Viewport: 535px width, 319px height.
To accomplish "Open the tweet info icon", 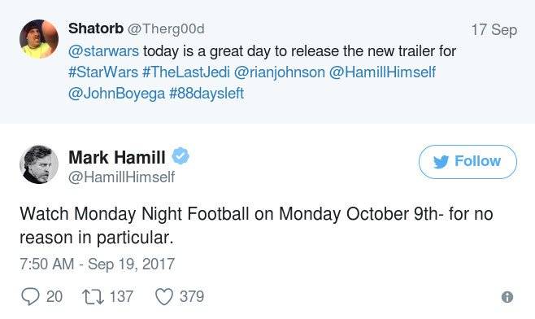I will tap(507, 297).
